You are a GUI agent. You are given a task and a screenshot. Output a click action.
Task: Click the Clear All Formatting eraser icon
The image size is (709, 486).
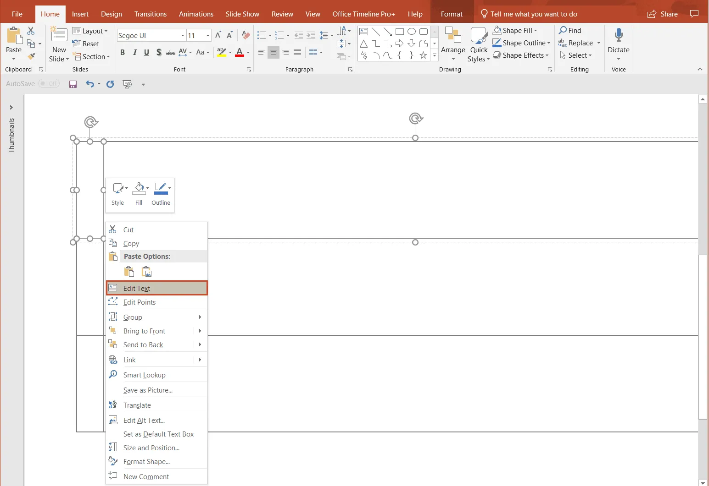point(246,35)
